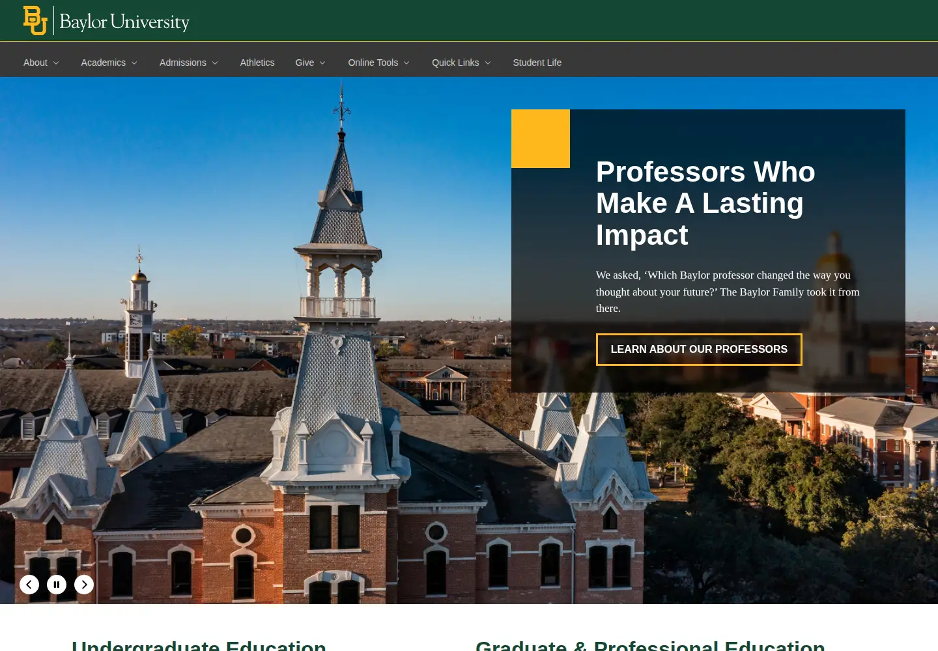Click Learn About Our Professors button
This screenshot has height=651, width=938.
click(699, 350)
